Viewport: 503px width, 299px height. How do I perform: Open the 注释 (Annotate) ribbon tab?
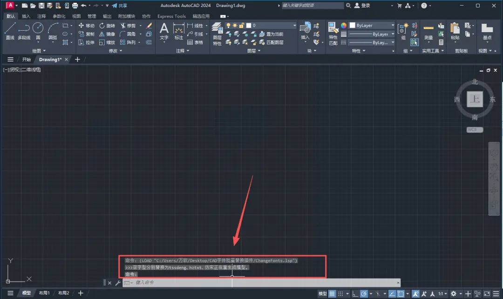click(41, 16)
